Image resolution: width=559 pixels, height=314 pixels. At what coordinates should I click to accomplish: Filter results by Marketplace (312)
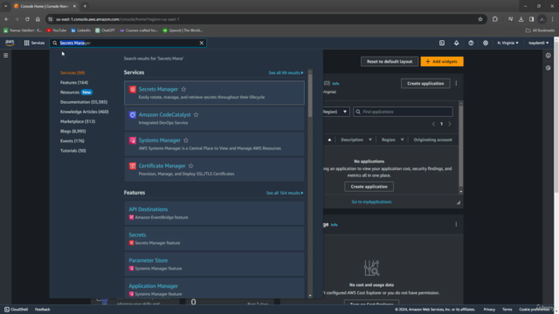pos(78,121)
